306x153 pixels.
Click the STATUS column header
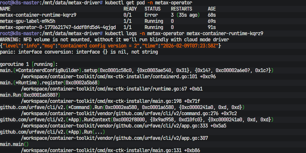(152, 9)
